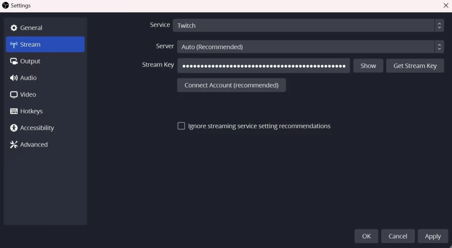Click the Output monitor icon
Screen dimensions: 452x248
point(14,61)
